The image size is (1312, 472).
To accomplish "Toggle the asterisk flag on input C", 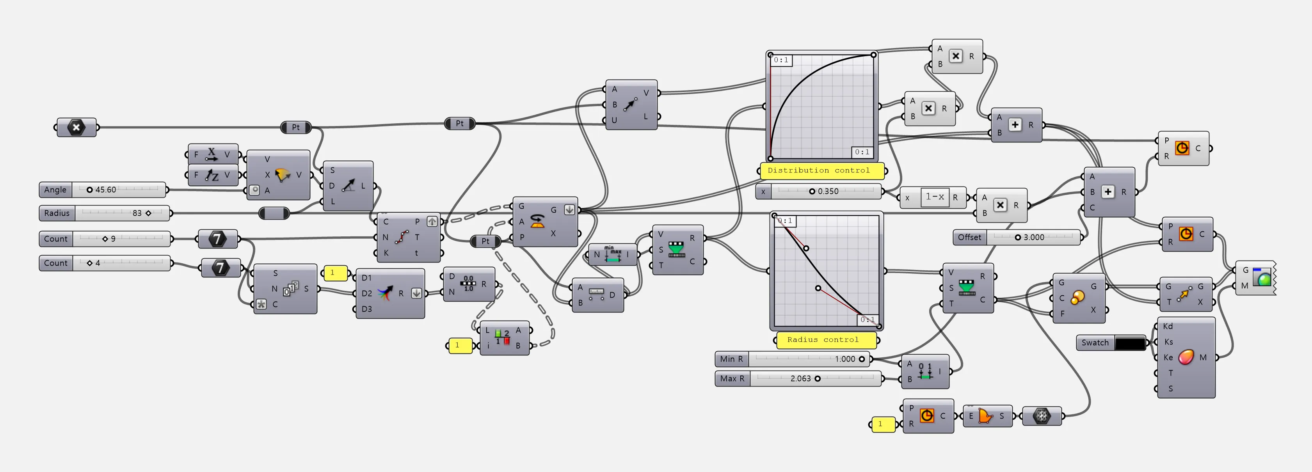I will [261, 304].
